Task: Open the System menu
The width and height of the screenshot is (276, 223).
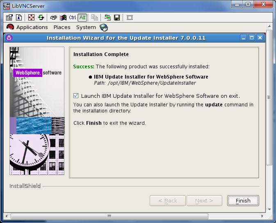Action: point(86,27)
